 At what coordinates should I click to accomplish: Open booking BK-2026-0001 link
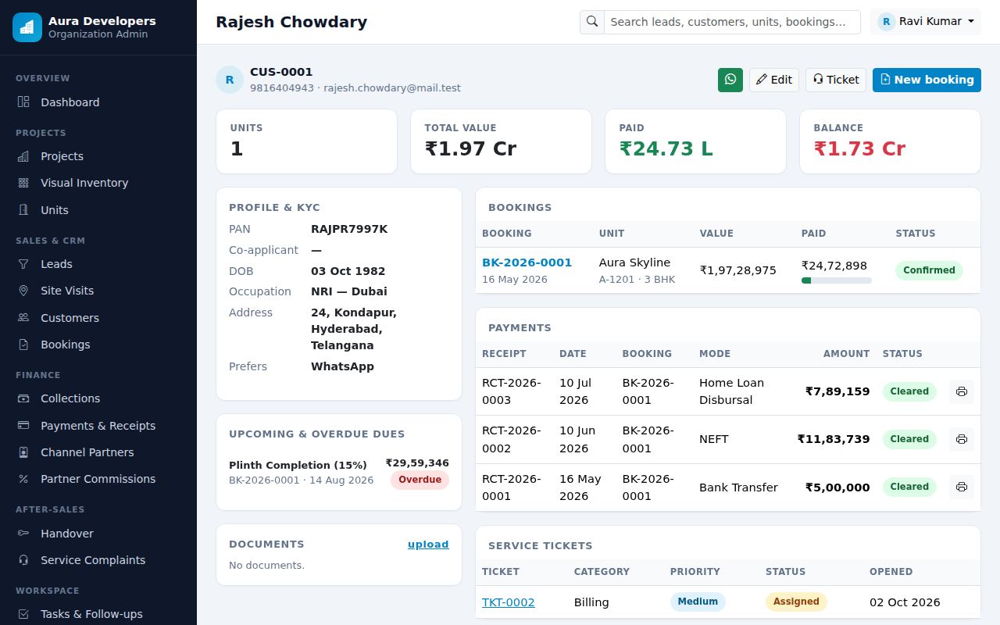(527, 262)
